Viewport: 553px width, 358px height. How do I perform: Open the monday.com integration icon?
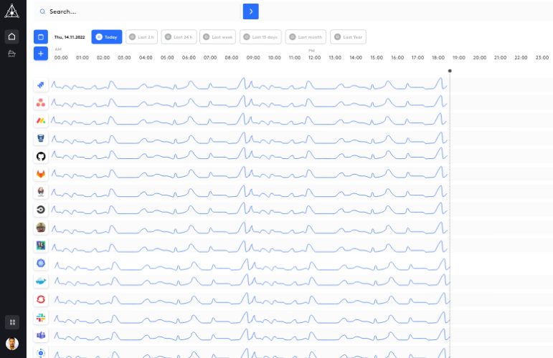(x=41, y=120)
